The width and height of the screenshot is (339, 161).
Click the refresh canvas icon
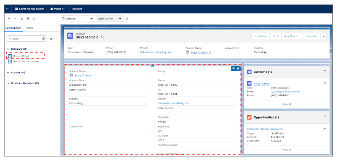point(127,19)
